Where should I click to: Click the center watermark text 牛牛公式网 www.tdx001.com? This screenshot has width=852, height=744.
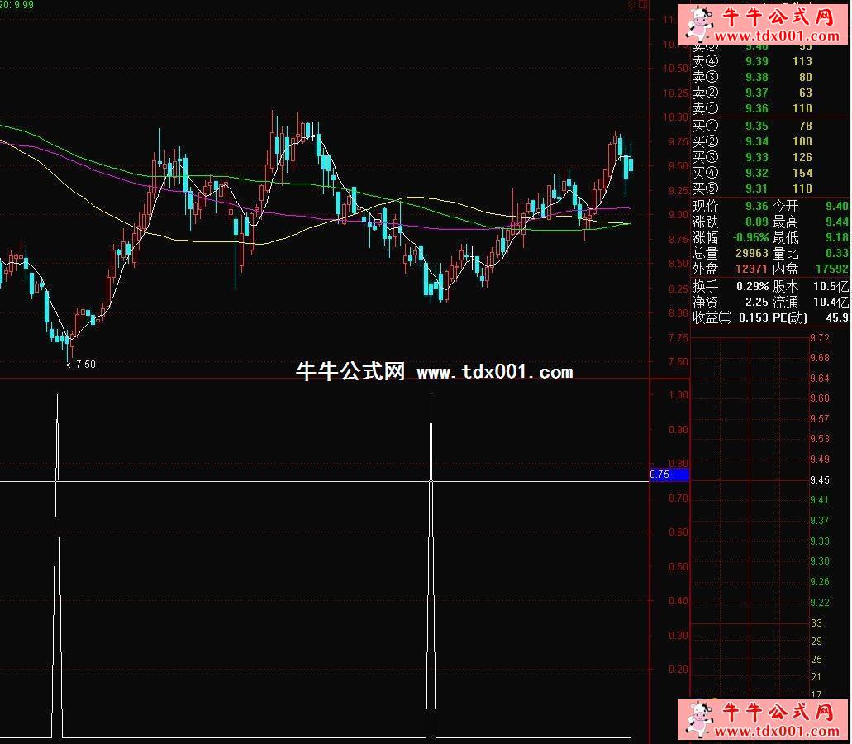click(434, 372)
